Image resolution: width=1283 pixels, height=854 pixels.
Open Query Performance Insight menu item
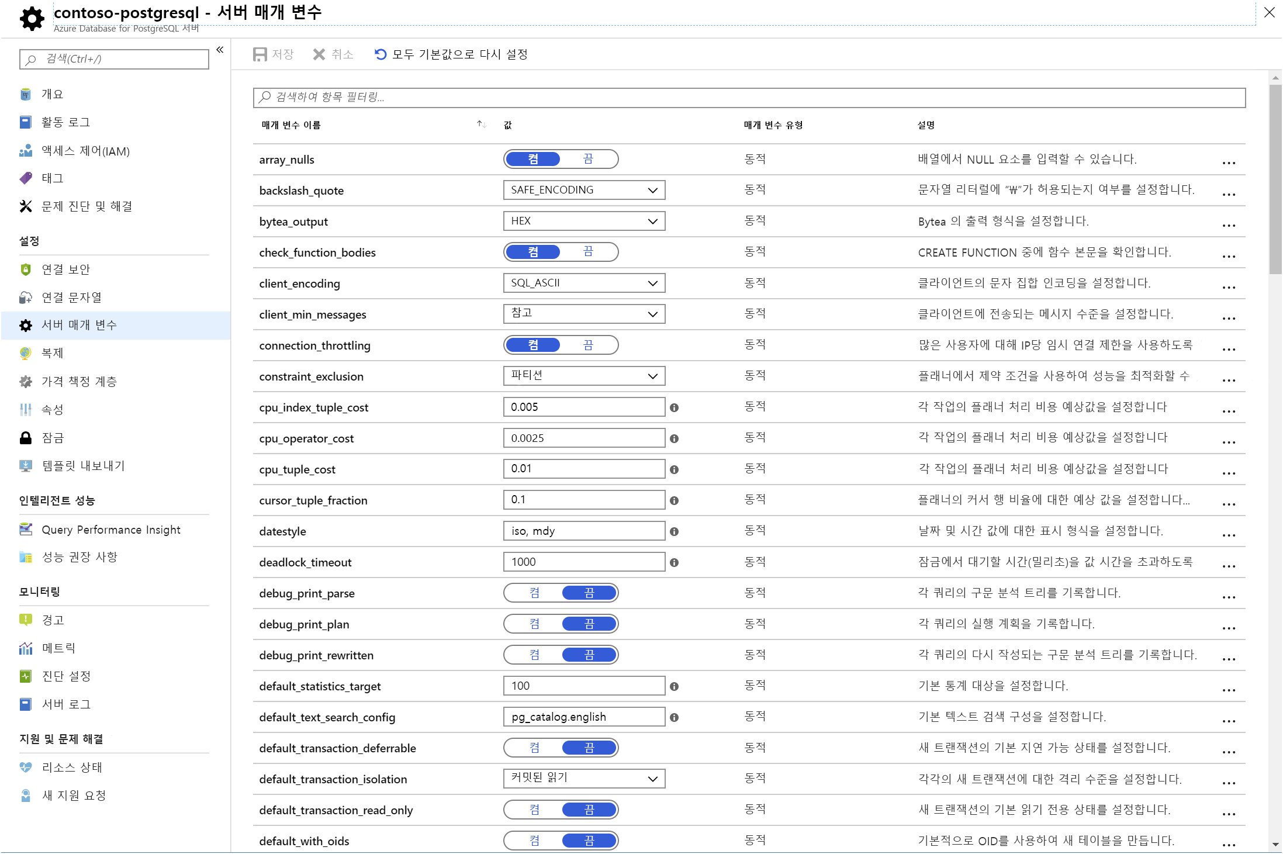tap(110, 530)
